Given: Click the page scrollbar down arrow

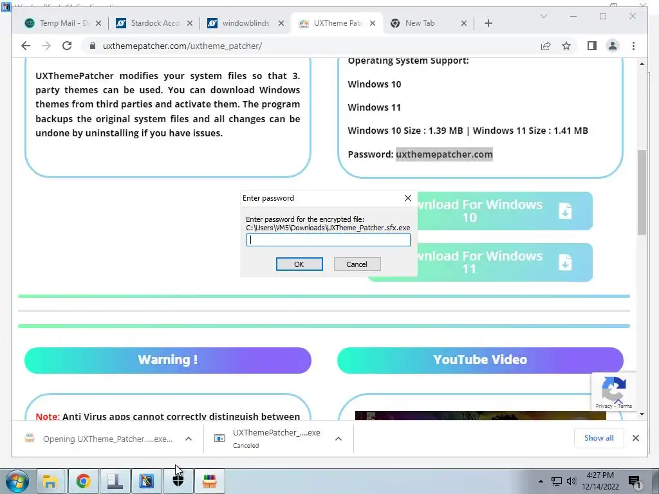Looking at the screenshot, I should click(x=642, y=414).
